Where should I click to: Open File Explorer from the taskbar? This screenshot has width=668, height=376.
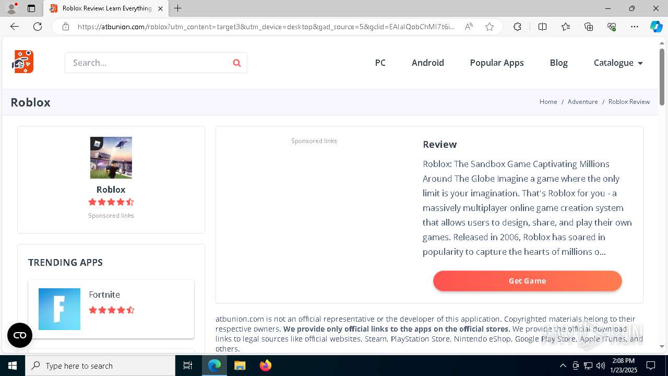click(240, 366)
